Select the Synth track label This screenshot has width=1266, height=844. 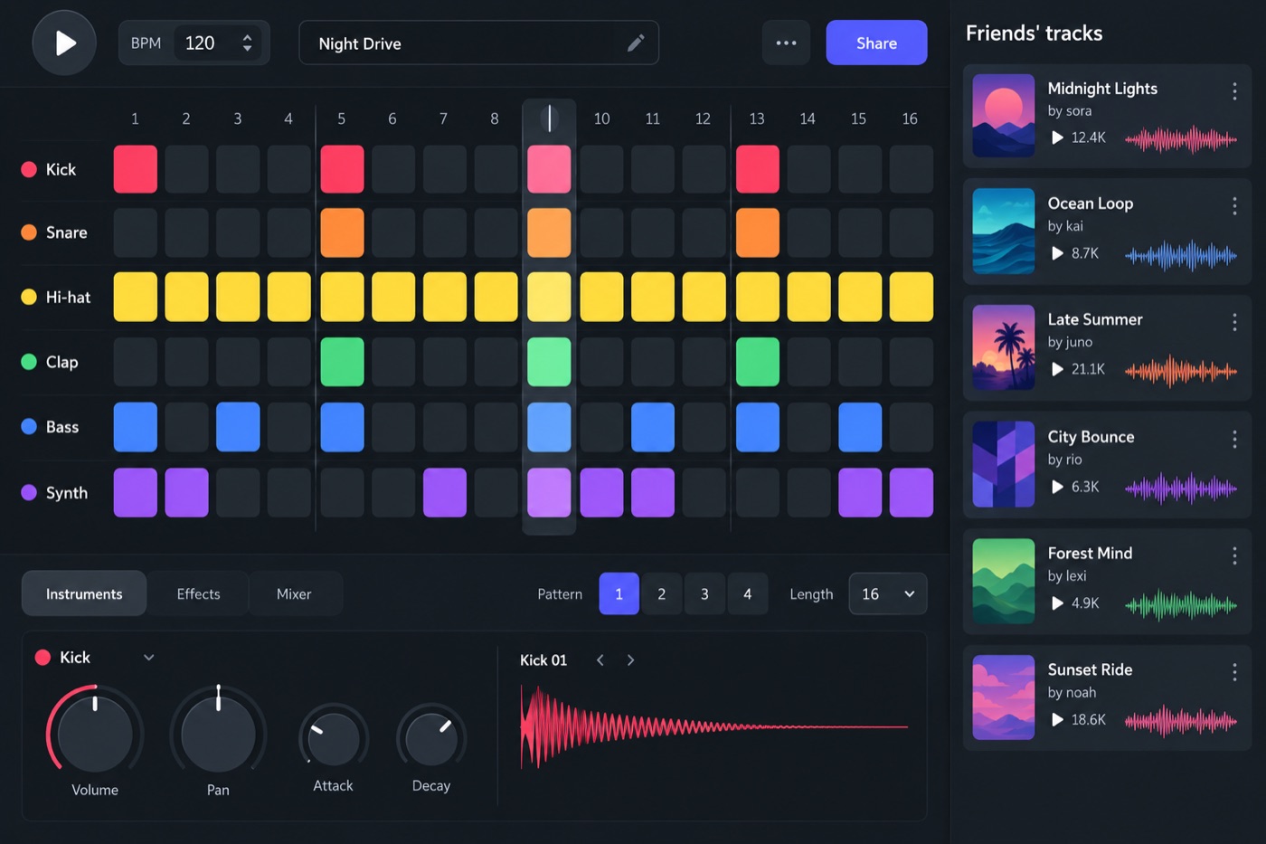67,492
